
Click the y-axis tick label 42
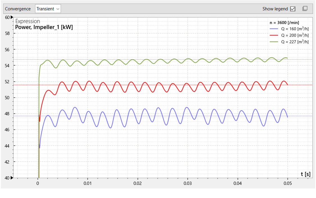(7, 162)
